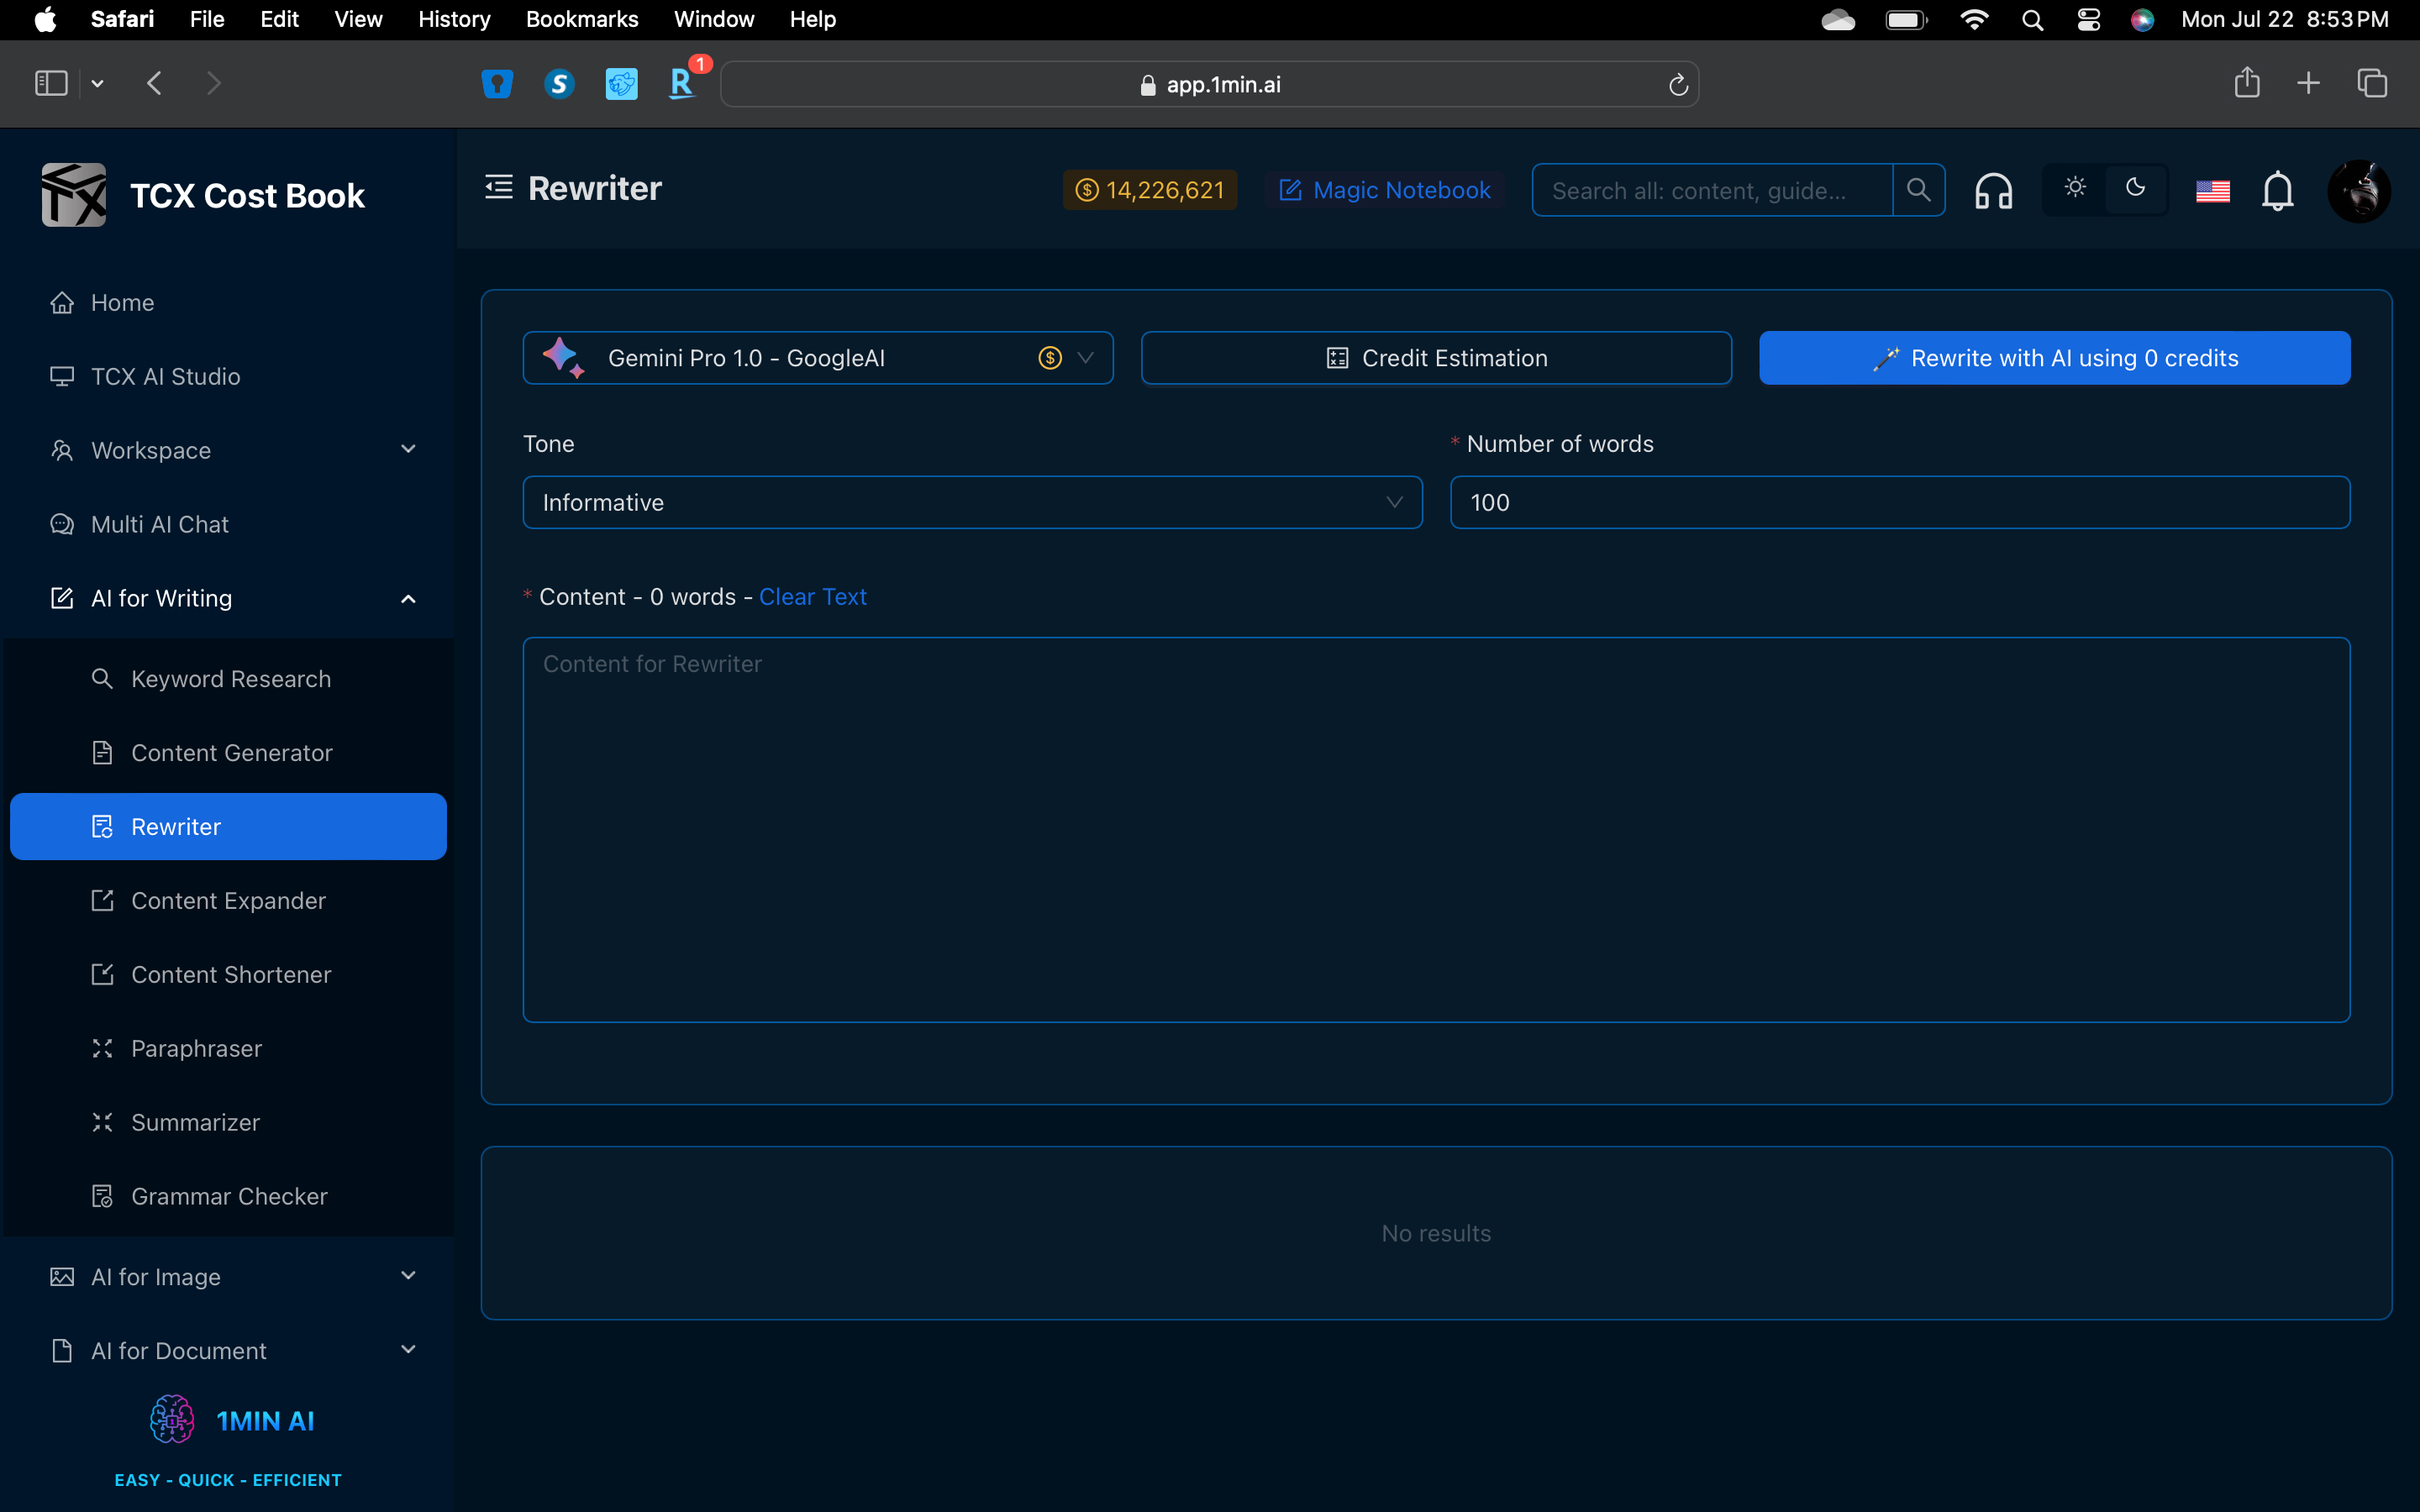The height and width of the screenshot is (1512, 2420).
Task: Click the blue S extension icon
Action: [x=559, y=84]
